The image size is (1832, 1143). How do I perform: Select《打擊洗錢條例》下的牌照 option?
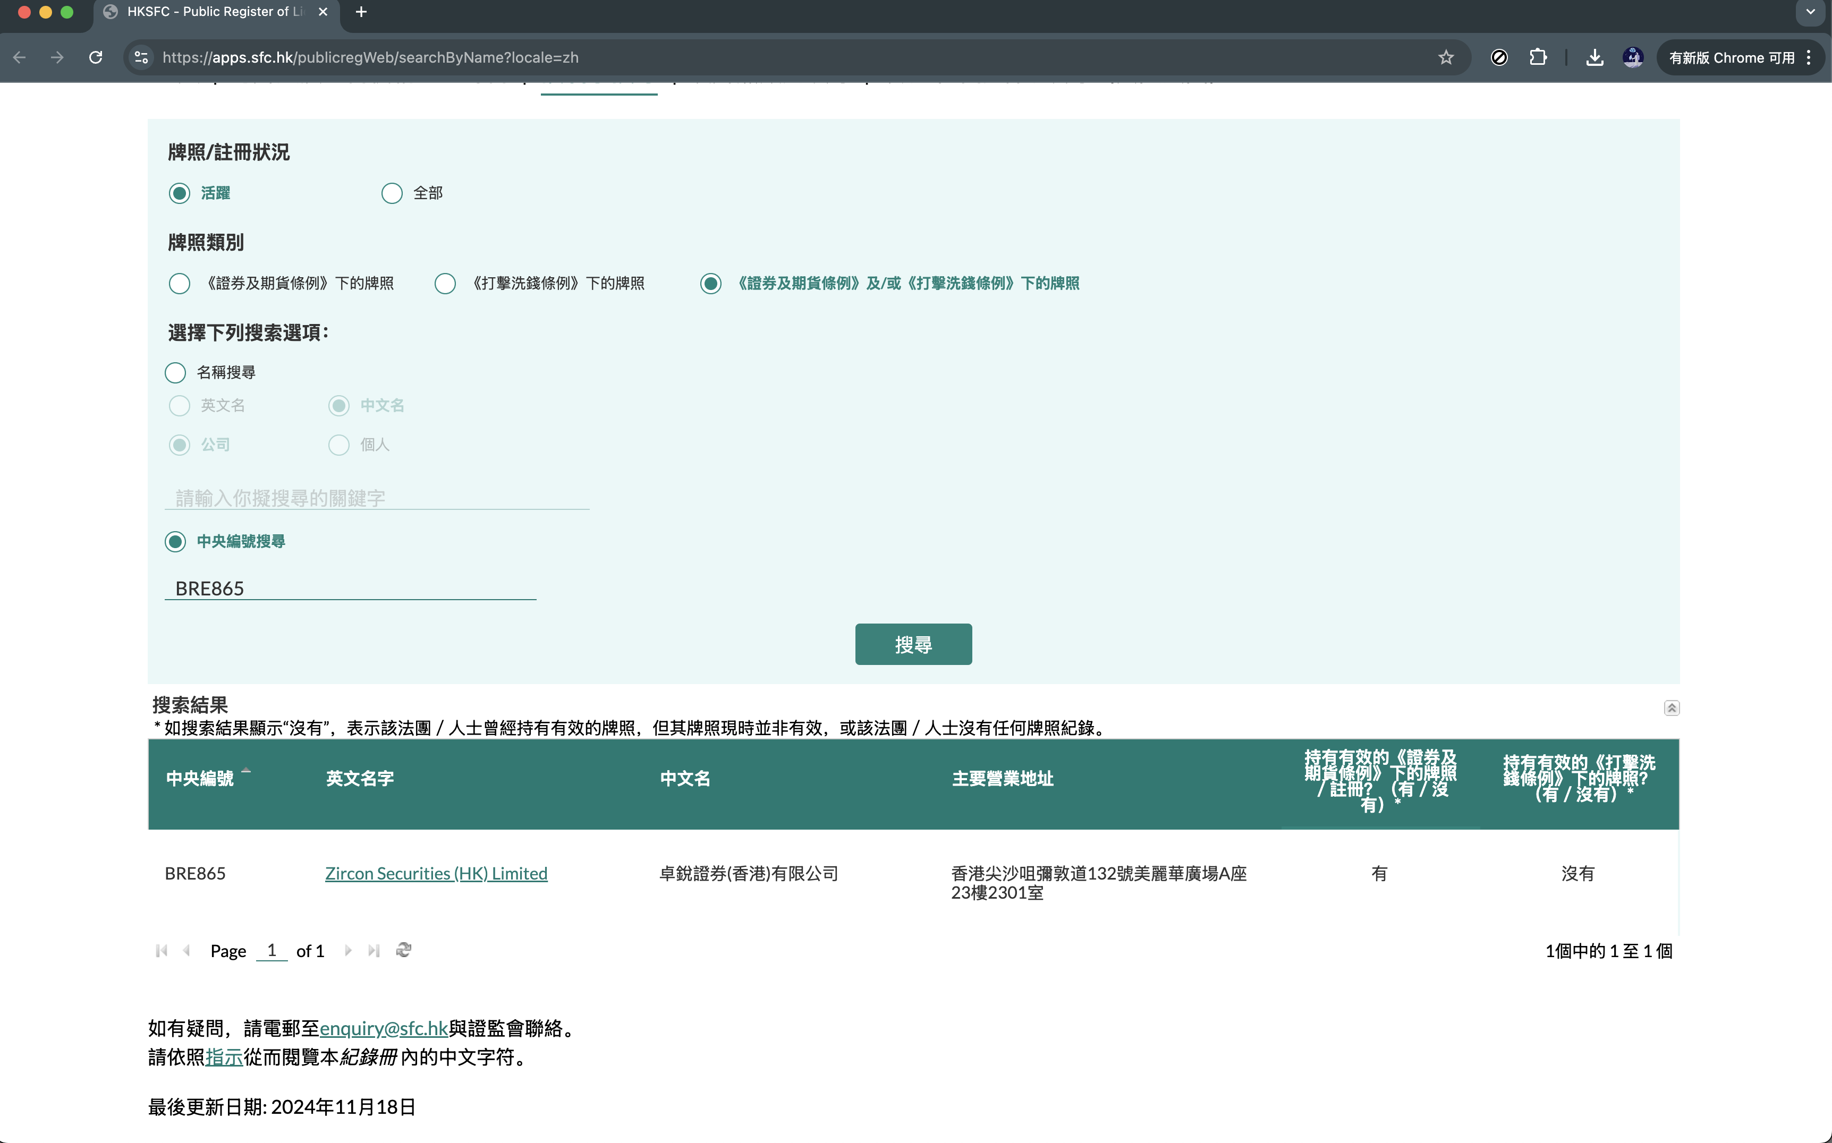pyautogui.click(x=445, y=284)
